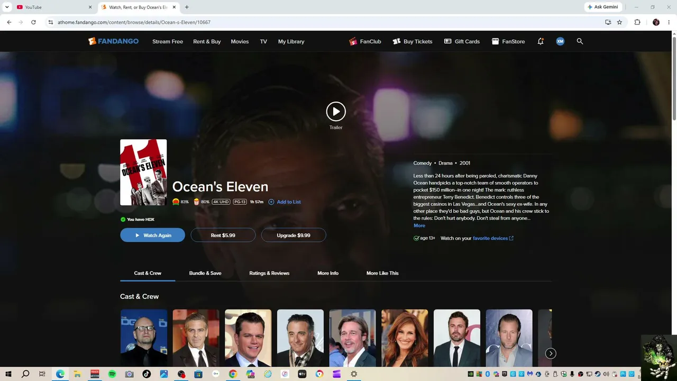Open Chrome profile avatar

pyautogui.click(x=656, y=22)
